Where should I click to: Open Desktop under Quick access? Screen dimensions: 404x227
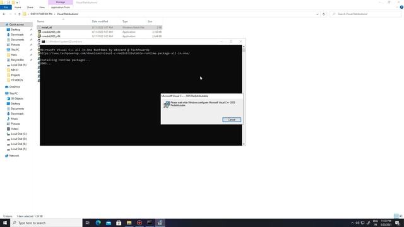15,30
